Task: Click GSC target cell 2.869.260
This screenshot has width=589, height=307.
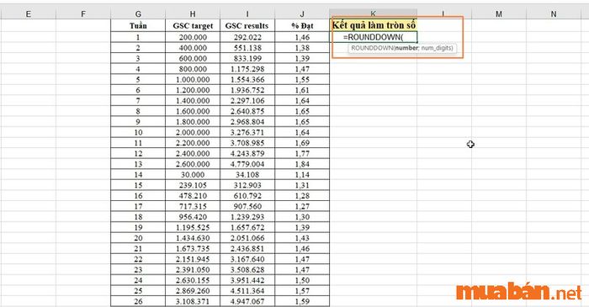Action: point(193,291)
